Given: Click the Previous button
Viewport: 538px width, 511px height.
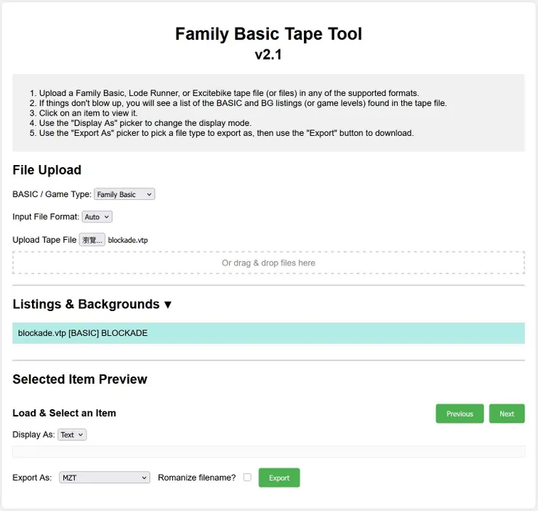Looking at the screenshot, I should click(x=459, y=414).
